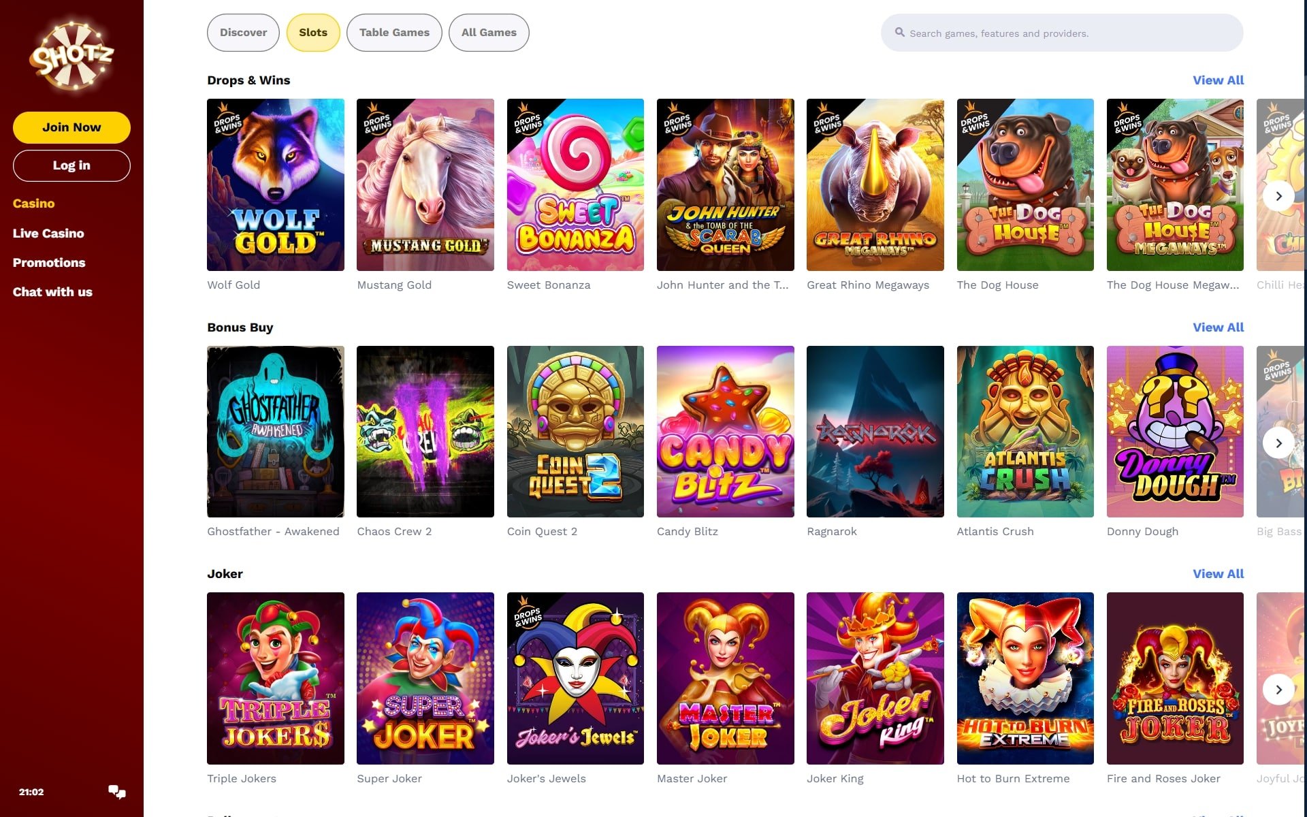
Task: Advance Bonus Buy carousel with arrow
Action: point(1278,443)
